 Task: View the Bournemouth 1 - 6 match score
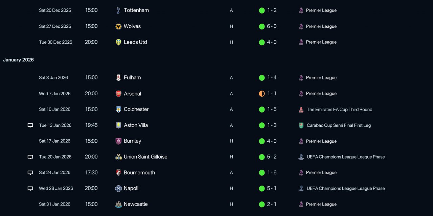coord(272,173)
